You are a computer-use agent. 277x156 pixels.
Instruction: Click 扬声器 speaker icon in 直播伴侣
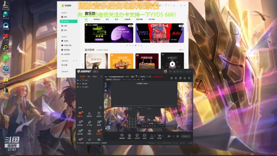pos(159,136)
